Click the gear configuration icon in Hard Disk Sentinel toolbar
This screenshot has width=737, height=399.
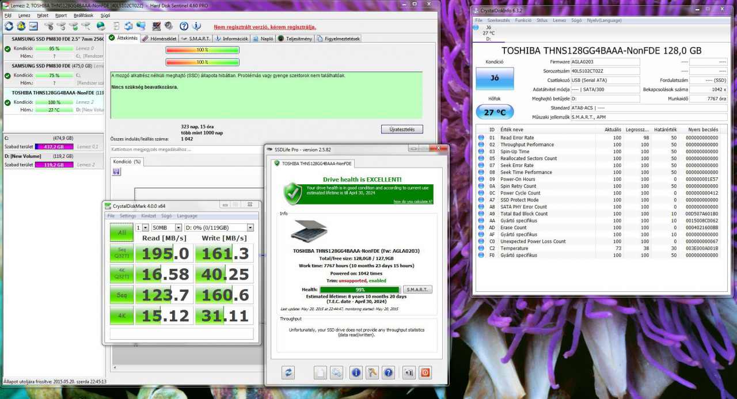pos(169,26)
